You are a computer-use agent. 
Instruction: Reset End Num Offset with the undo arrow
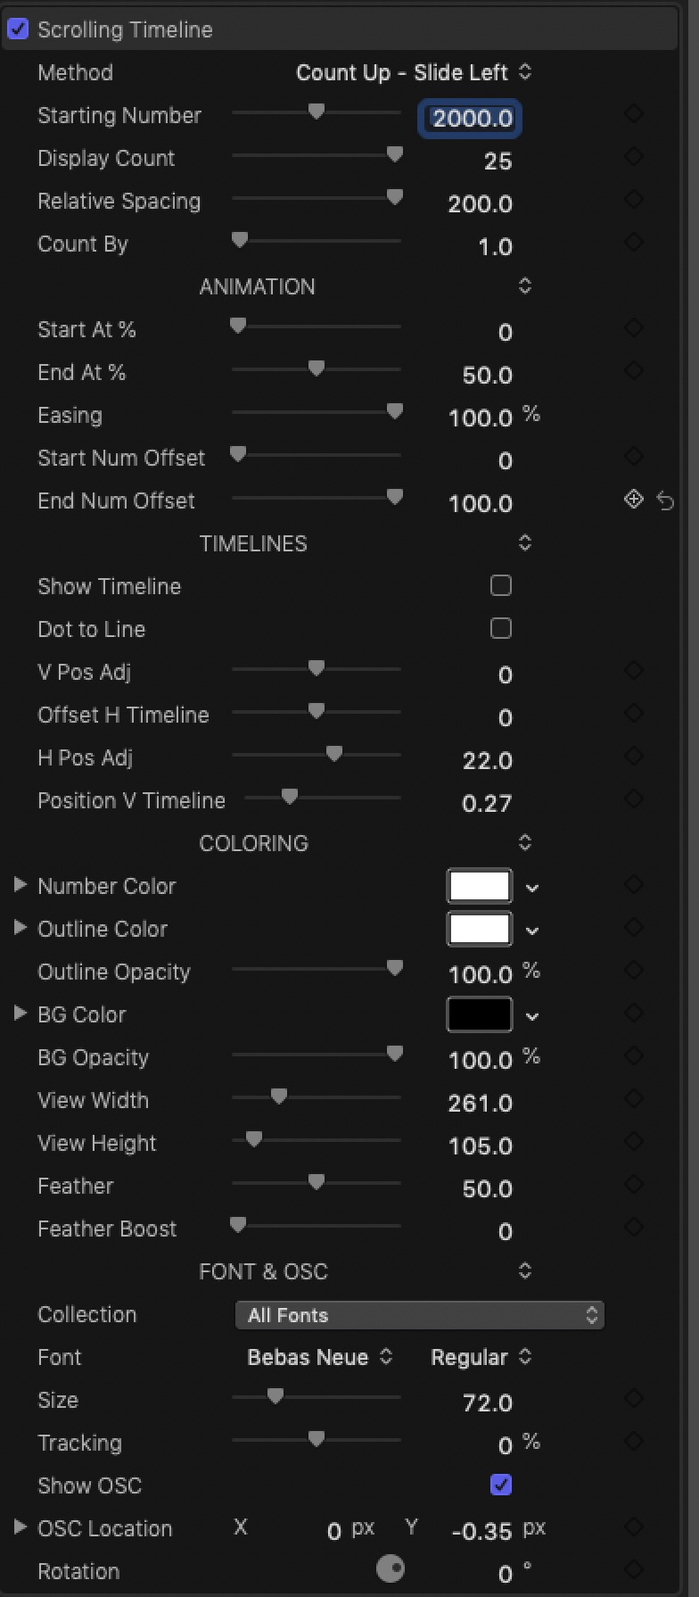[x=665, y=501]
